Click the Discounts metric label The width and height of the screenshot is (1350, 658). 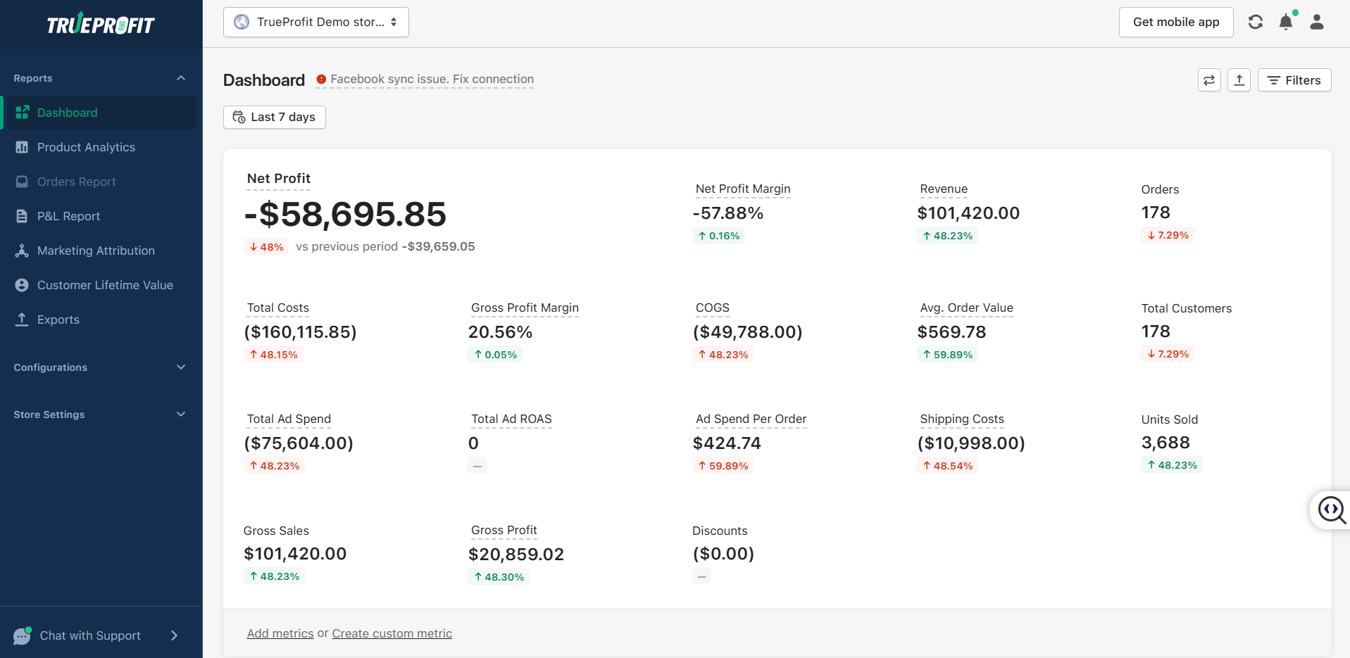click(x=720, y=531)
